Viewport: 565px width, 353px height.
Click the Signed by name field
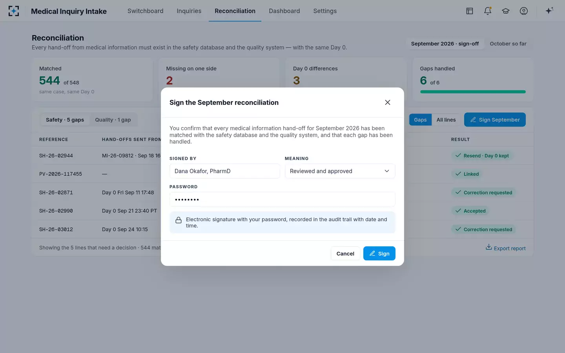point(225,171)
